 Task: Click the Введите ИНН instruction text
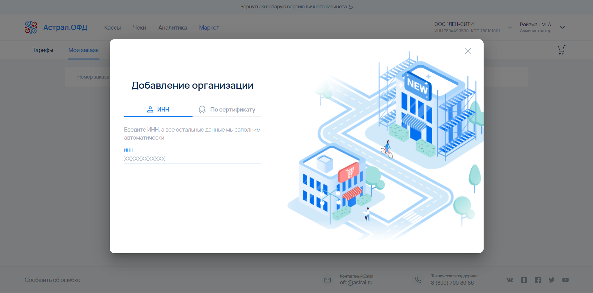pyautogui.click(x=192, y=133)
